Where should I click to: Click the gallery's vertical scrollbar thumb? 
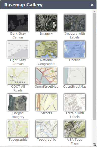(94, 66)
